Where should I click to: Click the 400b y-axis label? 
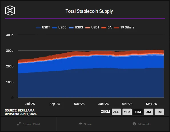click(x=10, y=35)
